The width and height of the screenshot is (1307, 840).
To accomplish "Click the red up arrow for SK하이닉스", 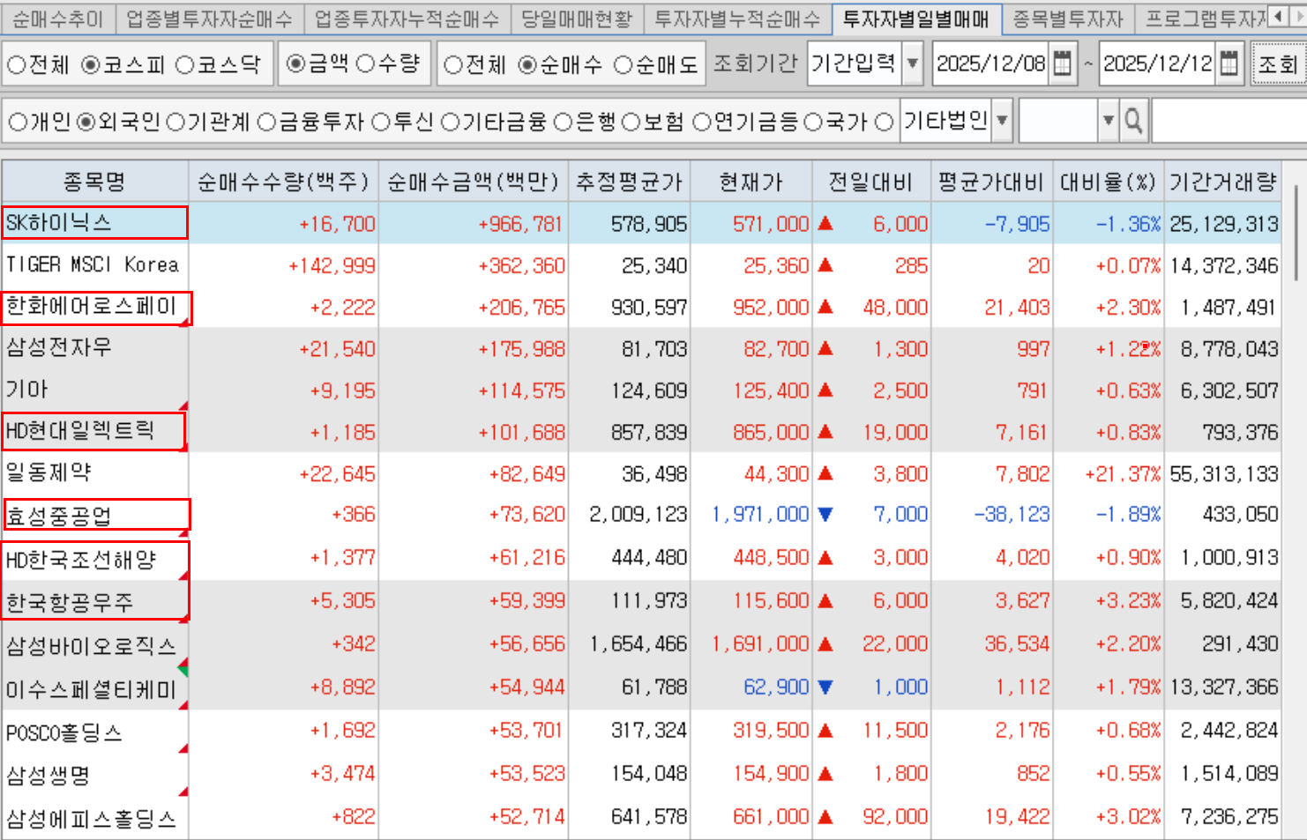I will pos(825,224).
